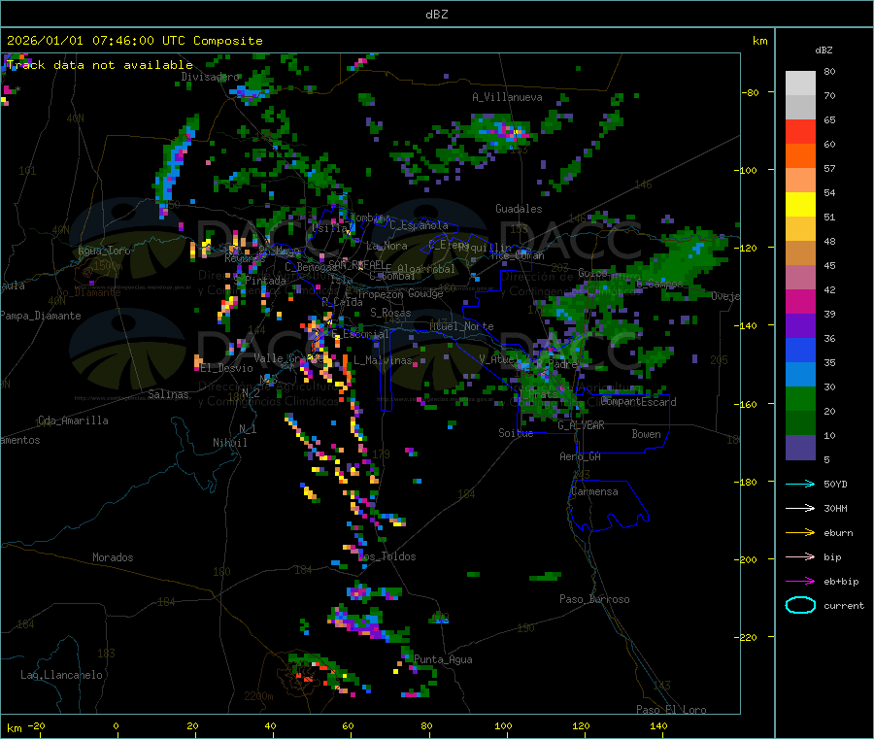Image resolution: width=874 pixels, height=739 pixels.
Task: Click the eburn yellow arrow legend icon
Action: [800, 532]
